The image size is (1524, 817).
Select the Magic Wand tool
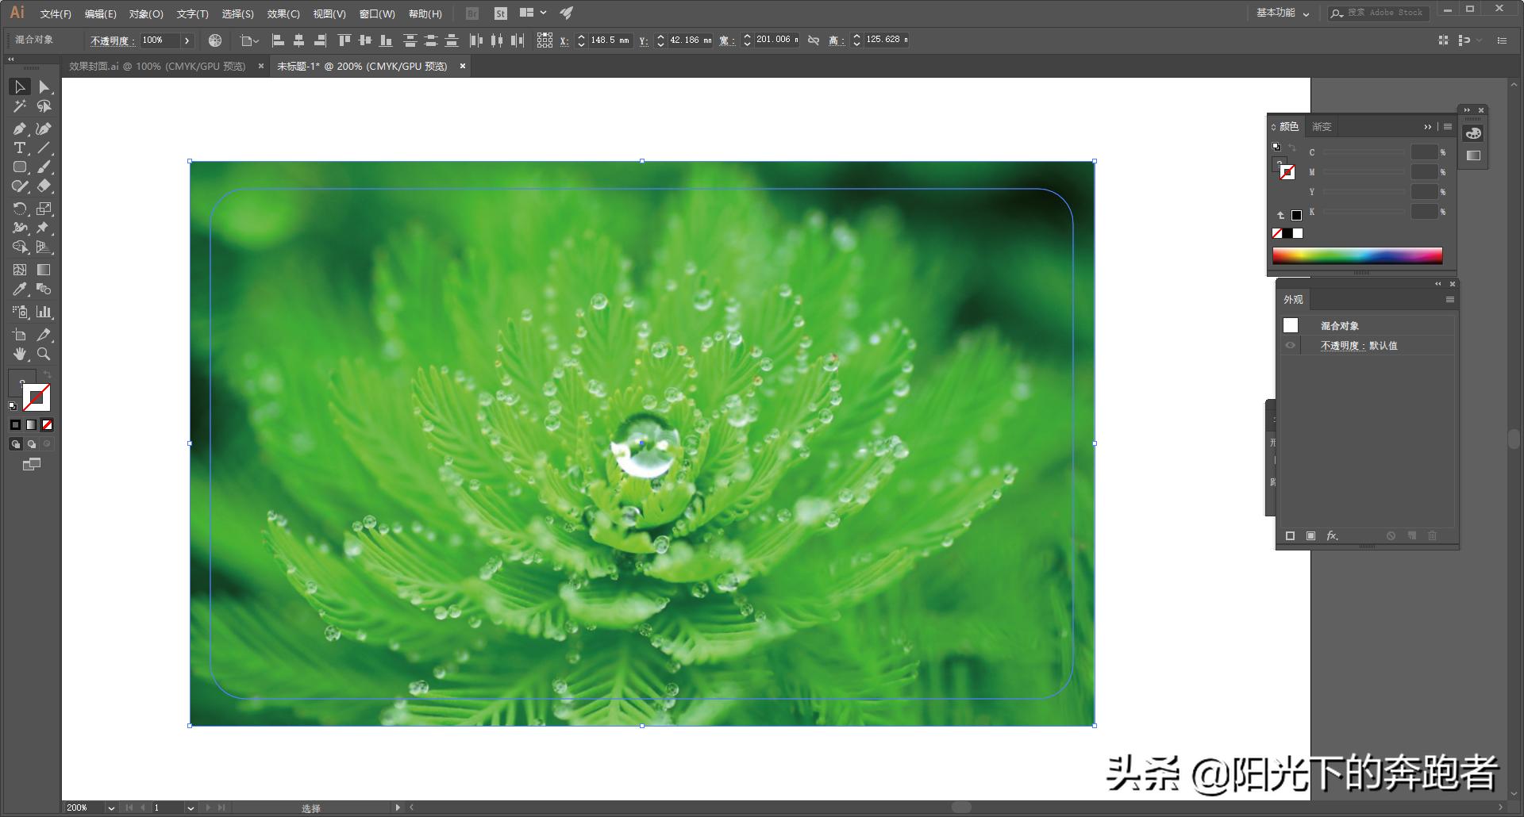[x=18, y=105]
